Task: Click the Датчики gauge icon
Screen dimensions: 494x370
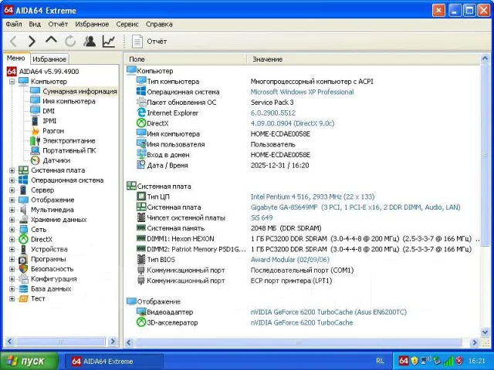Action: (35, 160)
